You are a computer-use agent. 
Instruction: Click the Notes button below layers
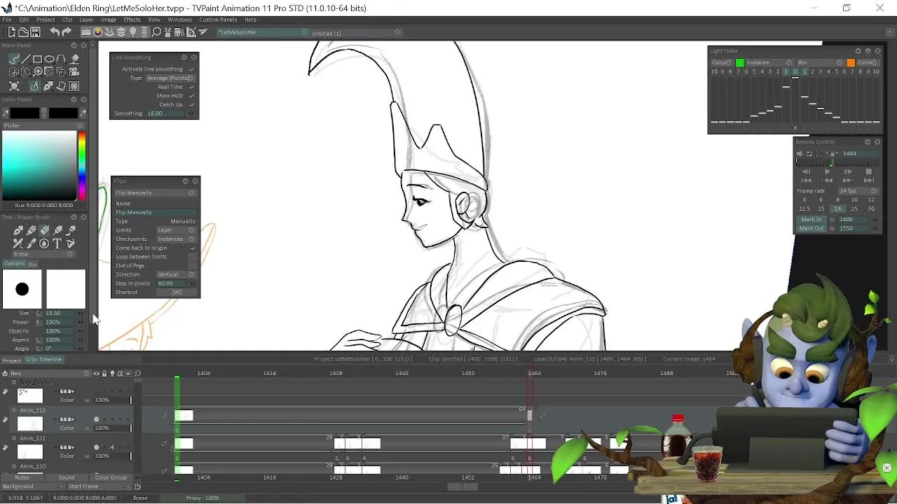point(22,477)
